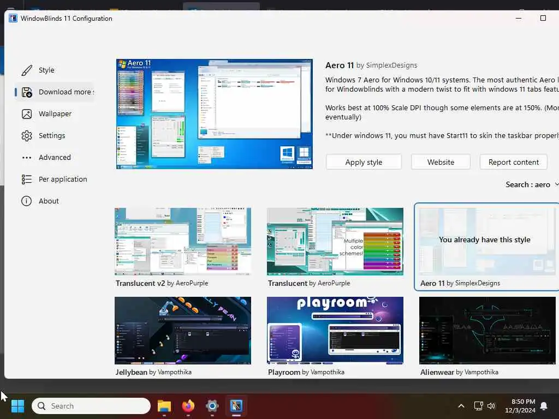Open the Windows Start button
The width and height of the screenshot is (559, 419).
[x=17, y=406]
